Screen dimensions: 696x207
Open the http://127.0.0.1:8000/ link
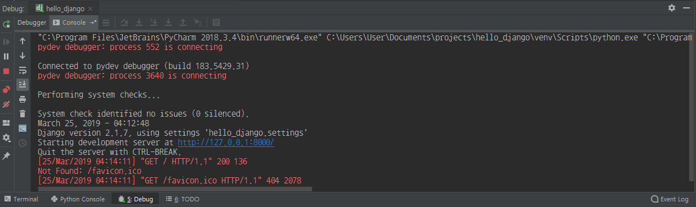[226, 142]
